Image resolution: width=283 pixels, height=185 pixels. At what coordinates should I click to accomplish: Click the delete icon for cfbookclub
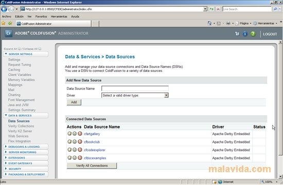80,141
